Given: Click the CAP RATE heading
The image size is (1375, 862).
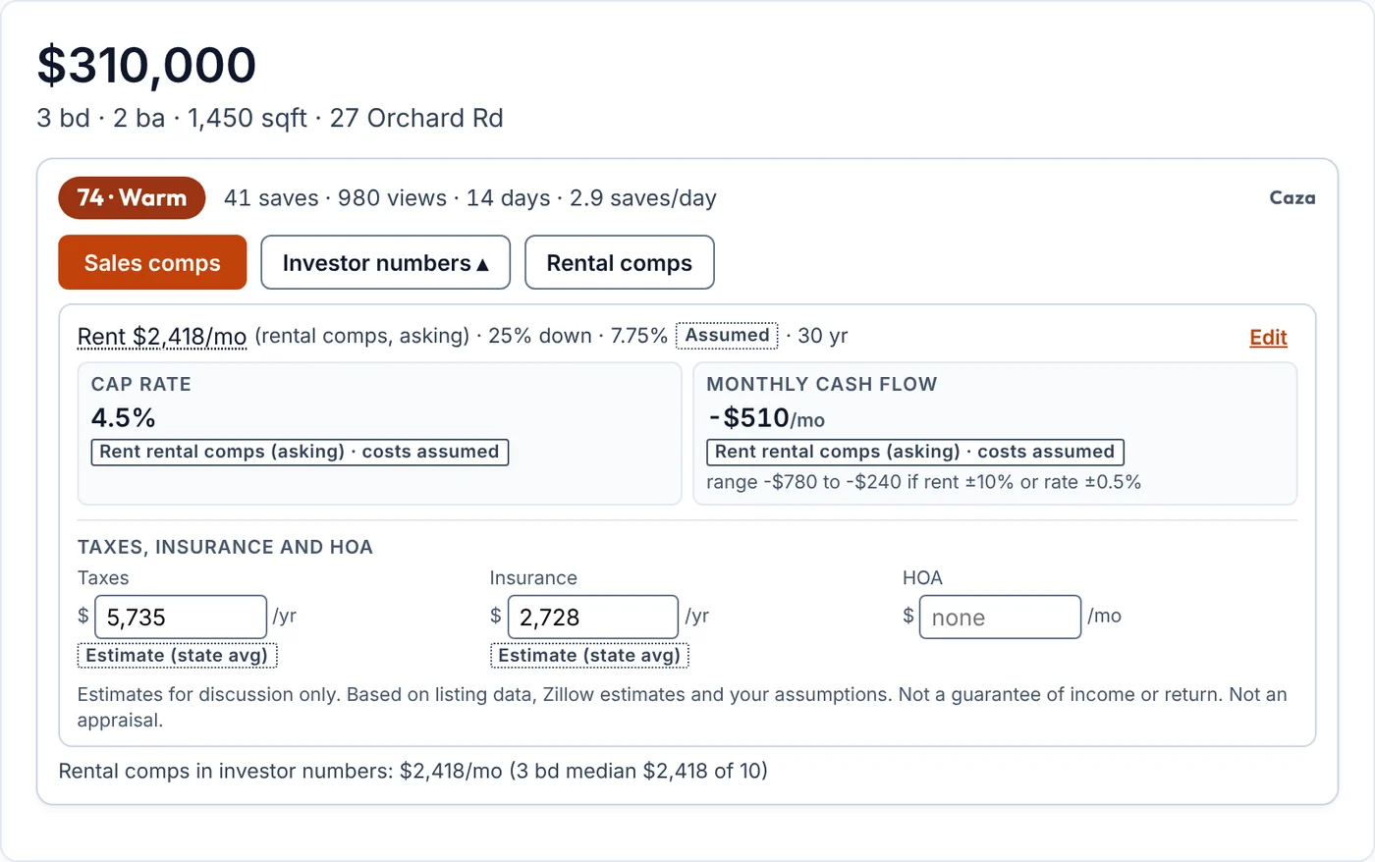Looking at the screenshot, I should [x=140, y=384].
